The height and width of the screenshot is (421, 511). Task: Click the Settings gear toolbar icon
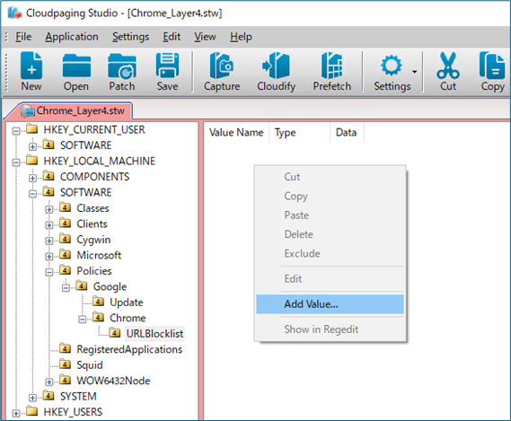click(x=392, y=72)
